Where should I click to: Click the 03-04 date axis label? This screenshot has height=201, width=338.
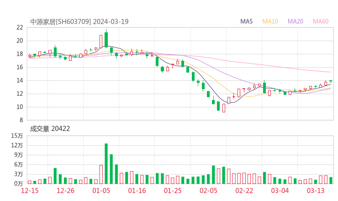[x=280, y=190]
